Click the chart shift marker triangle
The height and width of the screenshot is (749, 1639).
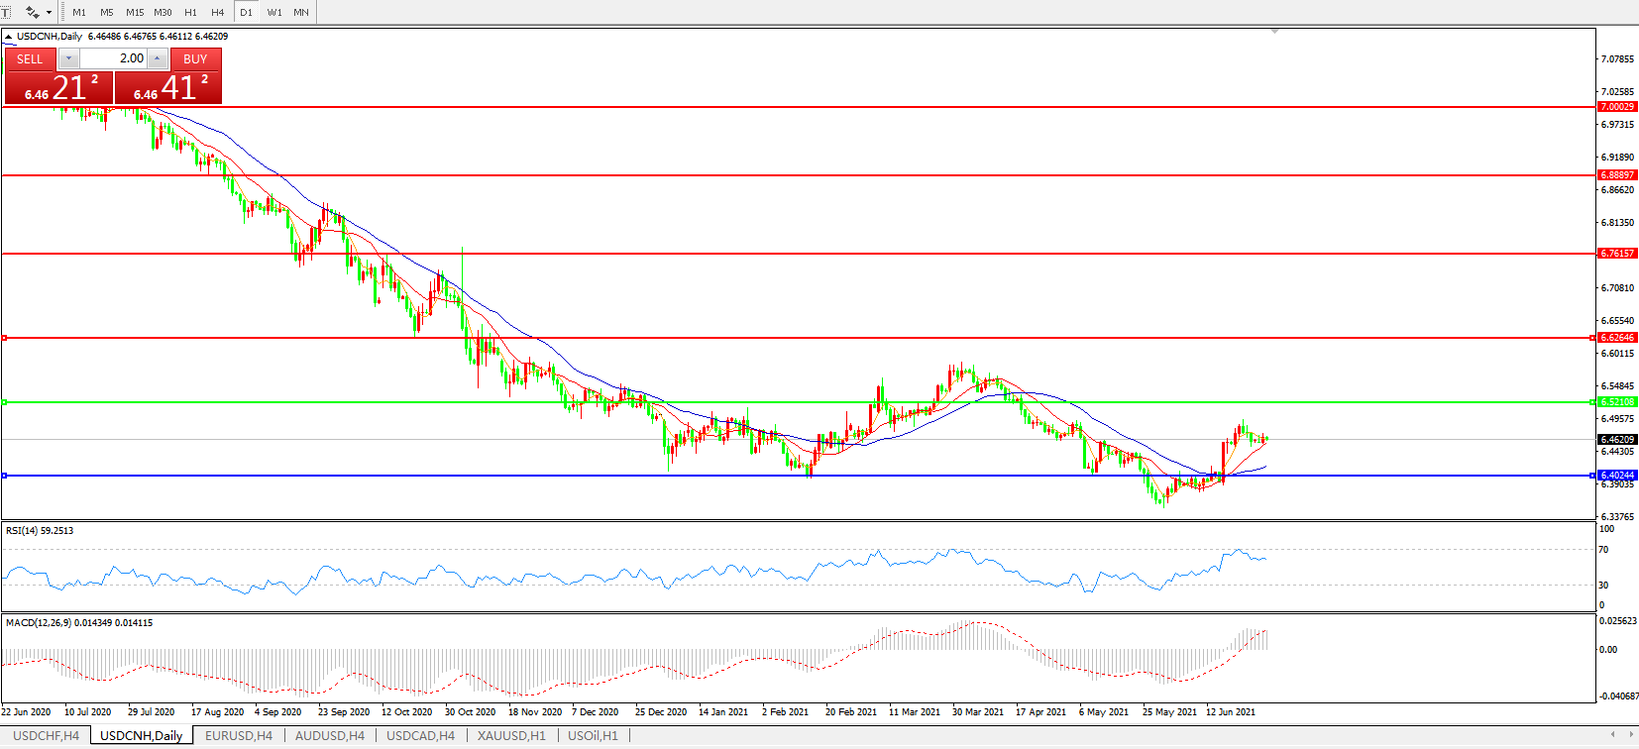pos(1274,32)
